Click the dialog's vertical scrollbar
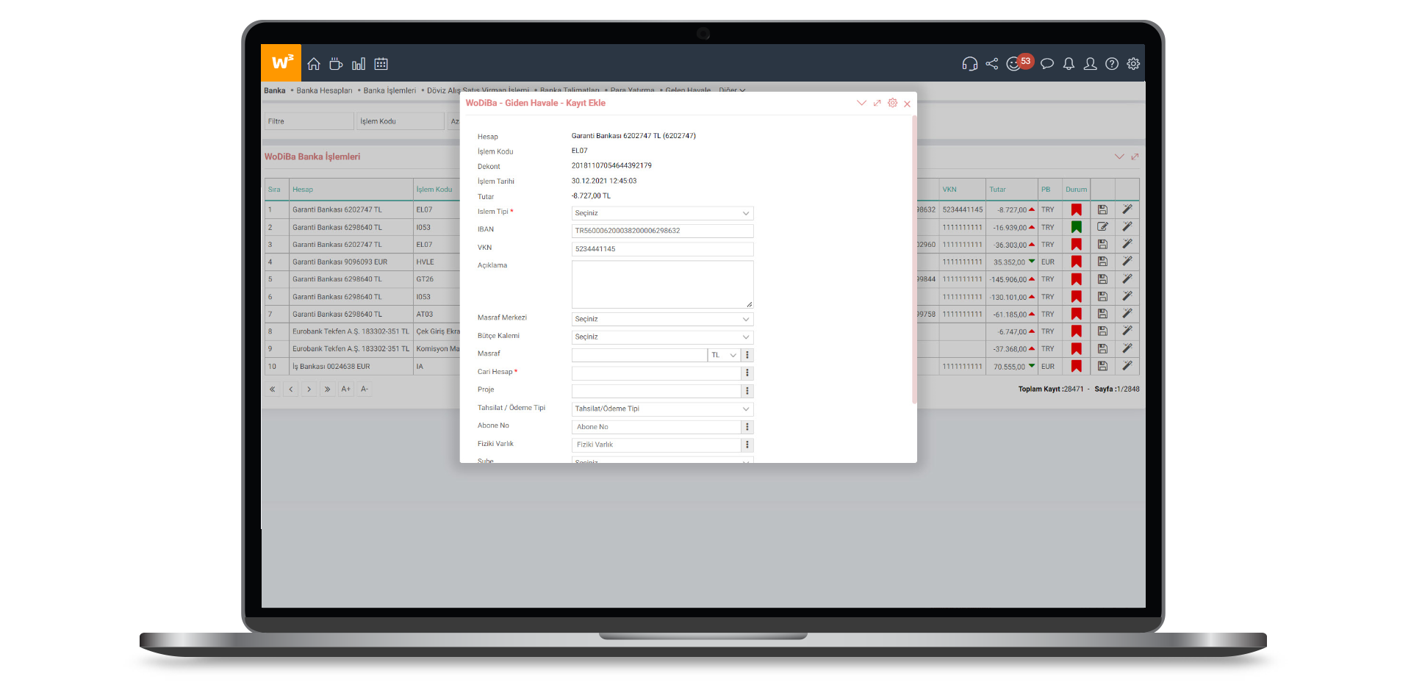The height and width of the screenshot is (690, 1411). pos(914,259)
